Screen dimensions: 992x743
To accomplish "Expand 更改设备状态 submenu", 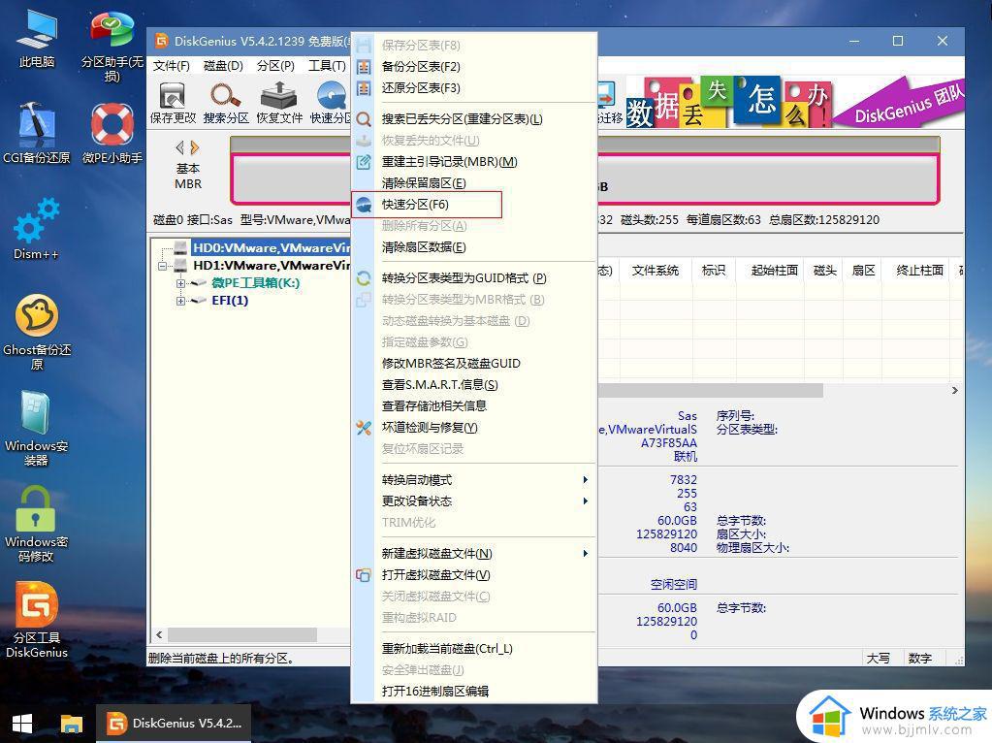I will (474, 501).
